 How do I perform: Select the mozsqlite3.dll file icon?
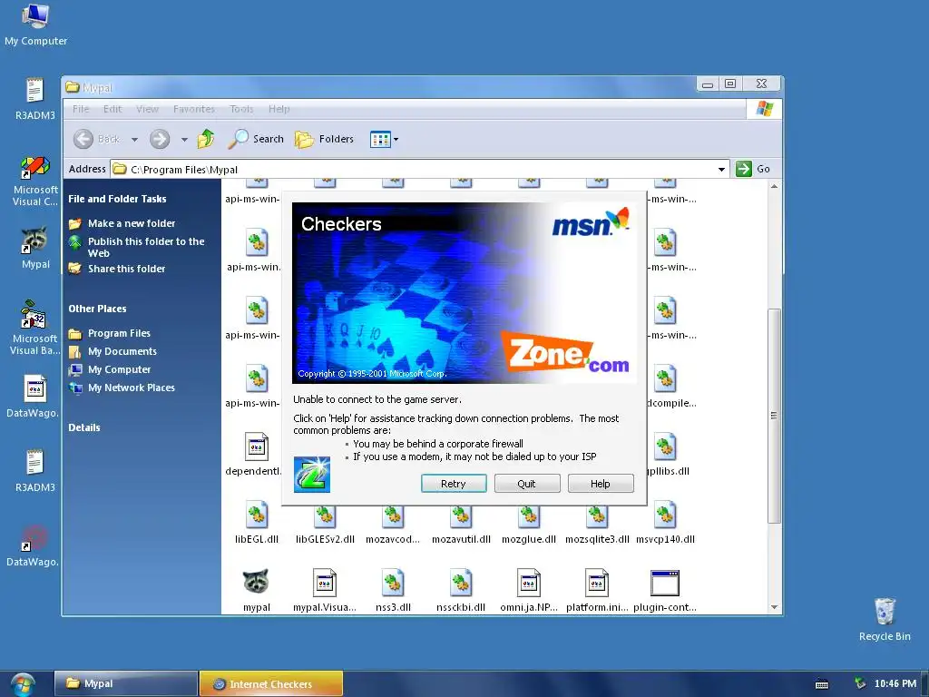[x=597, y=515]
